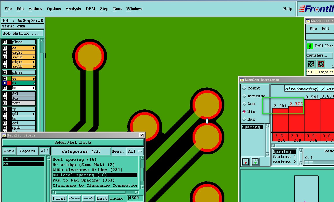Image resolution: width=334 pixels, height=202 pixels.
Task: Go to next result arrow button
Action: point(88,198)
